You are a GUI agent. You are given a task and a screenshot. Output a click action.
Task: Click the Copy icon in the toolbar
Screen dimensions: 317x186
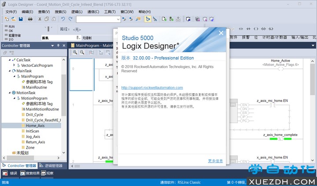(47, 19)
